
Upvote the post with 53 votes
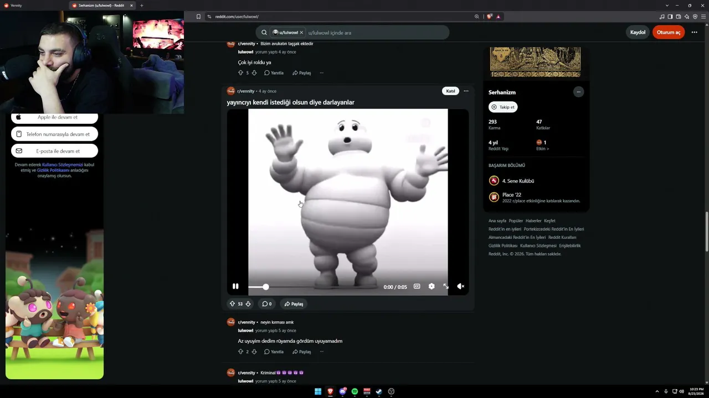(232, 304)
